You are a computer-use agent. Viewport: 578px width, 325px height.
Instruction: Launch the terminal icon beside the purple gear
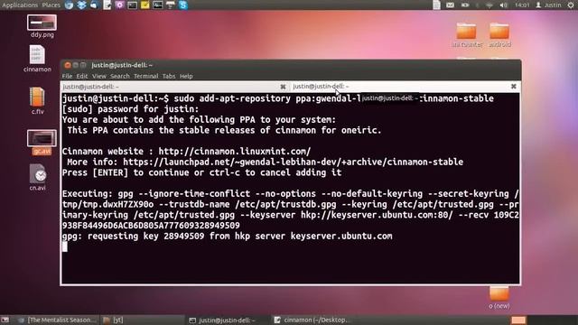(132, 5)
